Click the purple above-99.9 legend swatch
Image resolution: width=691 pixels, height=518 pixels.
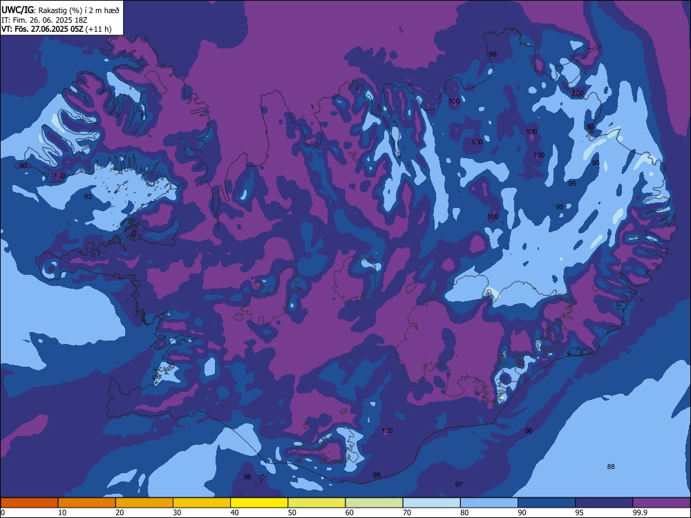pos(661,503)
